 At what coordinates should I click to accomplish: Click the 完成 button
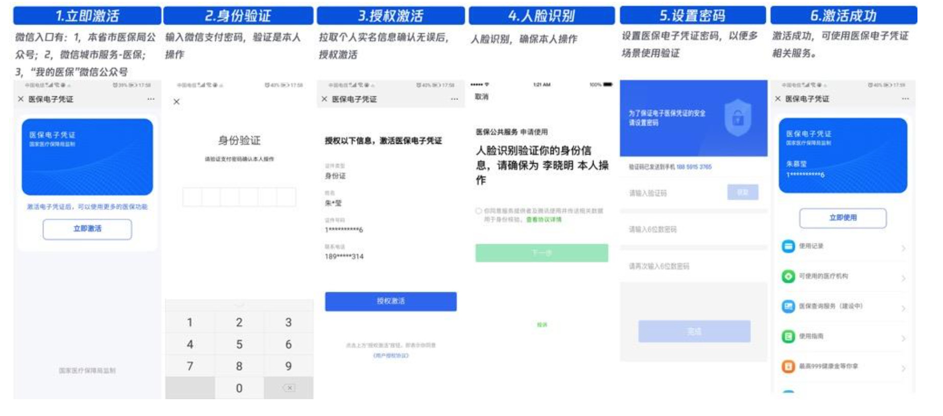tap(694, 331)
